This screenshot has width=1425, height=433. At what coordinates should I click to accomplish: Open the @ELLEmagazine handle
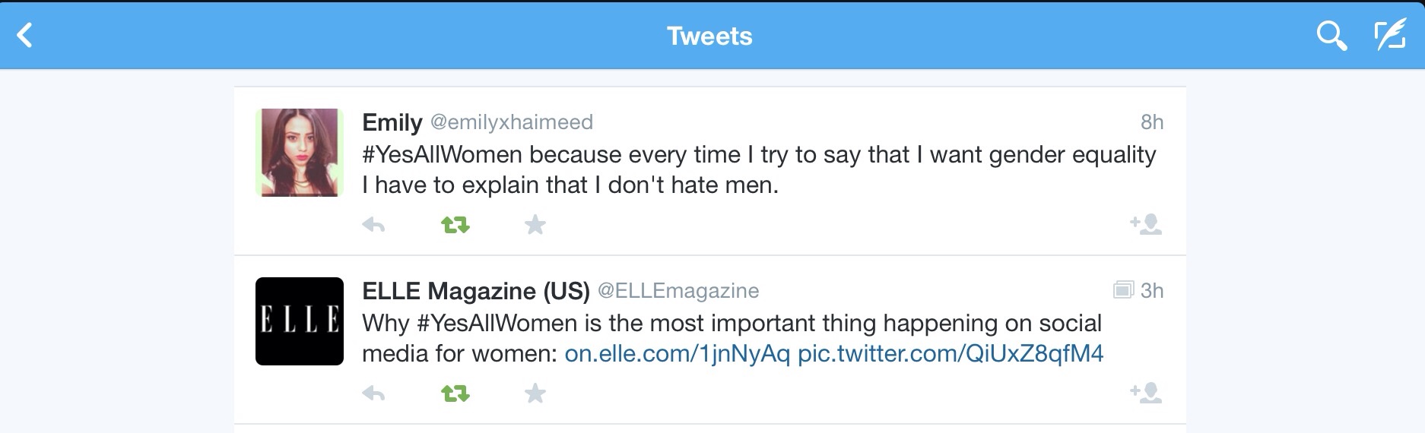[x=678, y=291]
